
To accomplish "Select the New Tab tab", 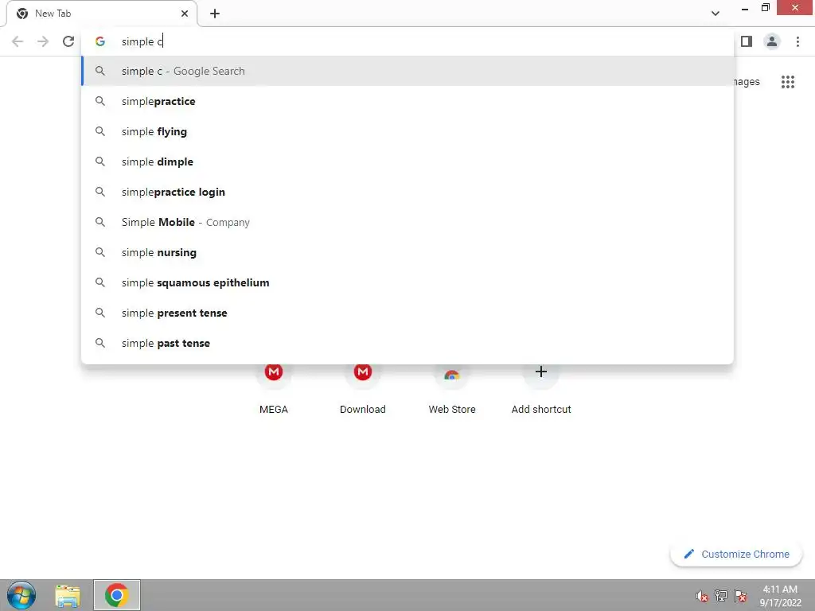I will pos(101,14).
